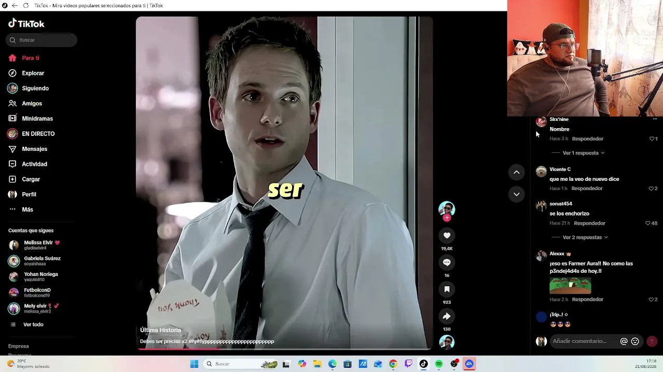Reply to Alexxx's comment with Responder

(x=588, y=300)
